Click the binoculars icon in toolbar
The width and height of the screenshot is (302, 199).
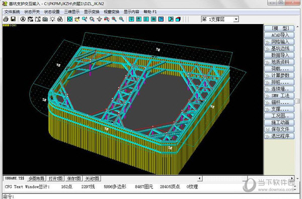click(60, 19)
